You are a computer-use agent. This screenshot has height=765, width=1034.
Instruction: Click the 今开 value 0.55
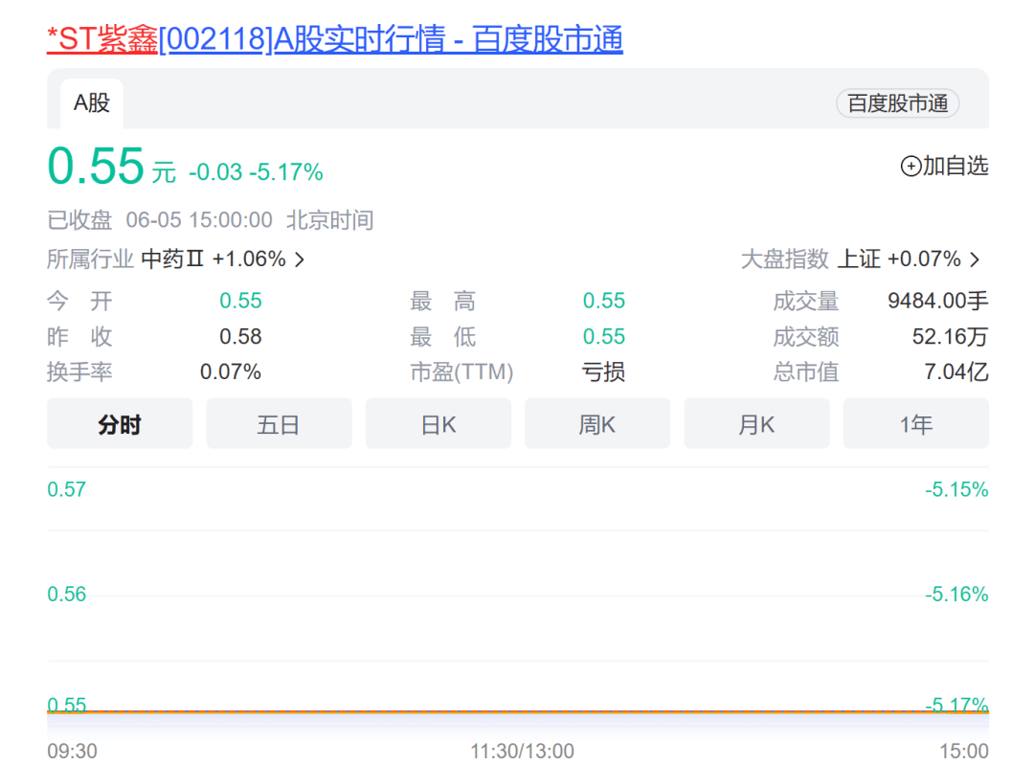240,301
